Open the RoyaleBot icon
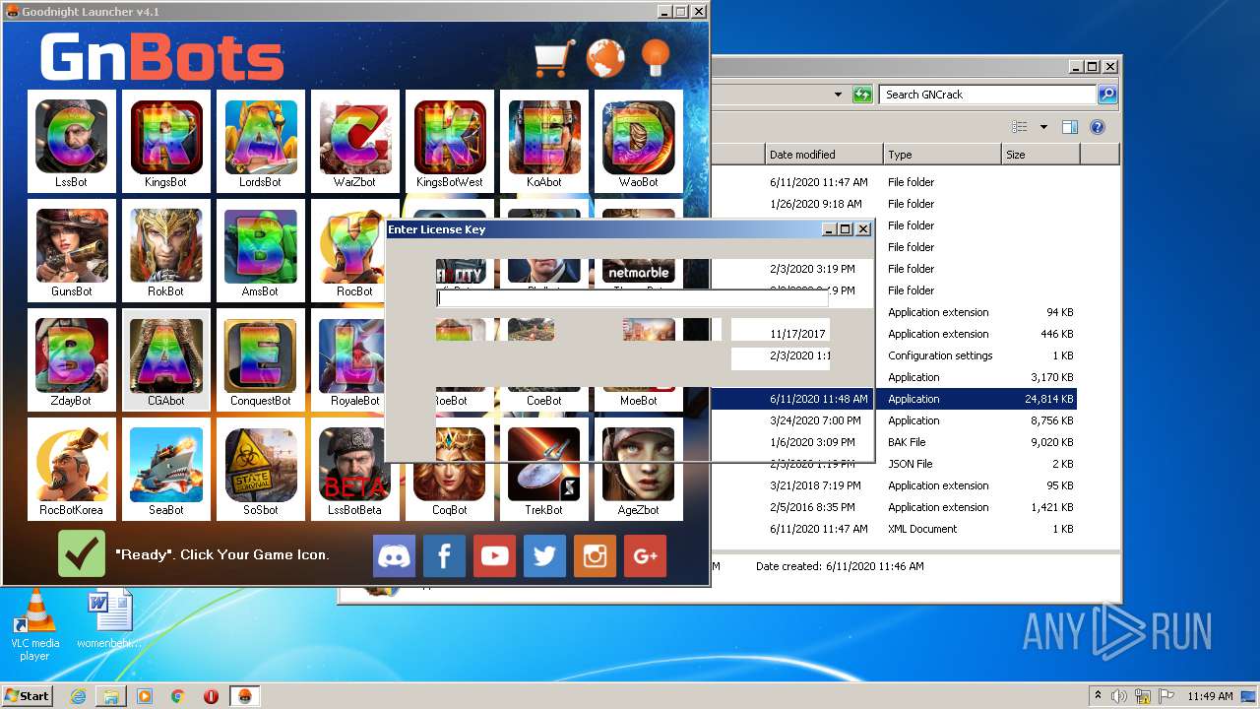The image size is (1260, 709). pos(348,359)
